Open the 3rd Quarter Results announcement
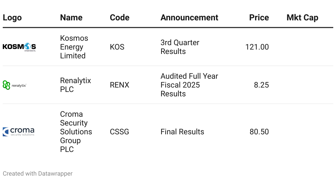This screenshot has height=180, width=336. click(x=180, y=47)
